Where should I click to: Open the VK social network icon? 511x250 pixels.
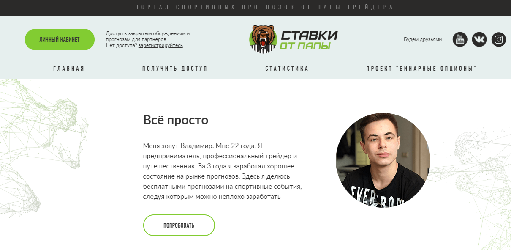[479, 39]
